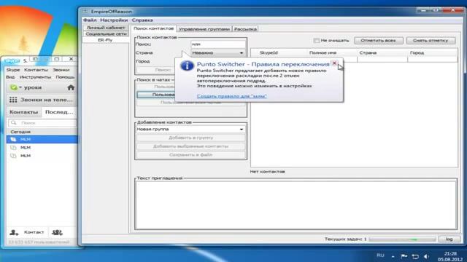Click the Punto Switcher info icon
Screen dimensions: 467x262
187,65
